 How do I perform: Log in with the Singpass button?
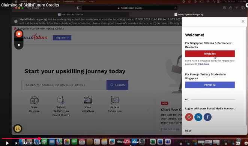[x=210, y=54]
